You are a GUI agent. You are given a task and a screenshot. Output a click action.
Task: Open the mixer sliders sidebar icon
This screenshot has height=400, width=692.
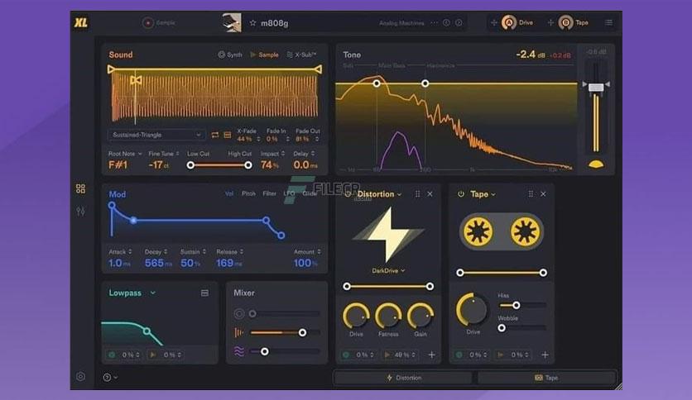(x=81, y=212)
